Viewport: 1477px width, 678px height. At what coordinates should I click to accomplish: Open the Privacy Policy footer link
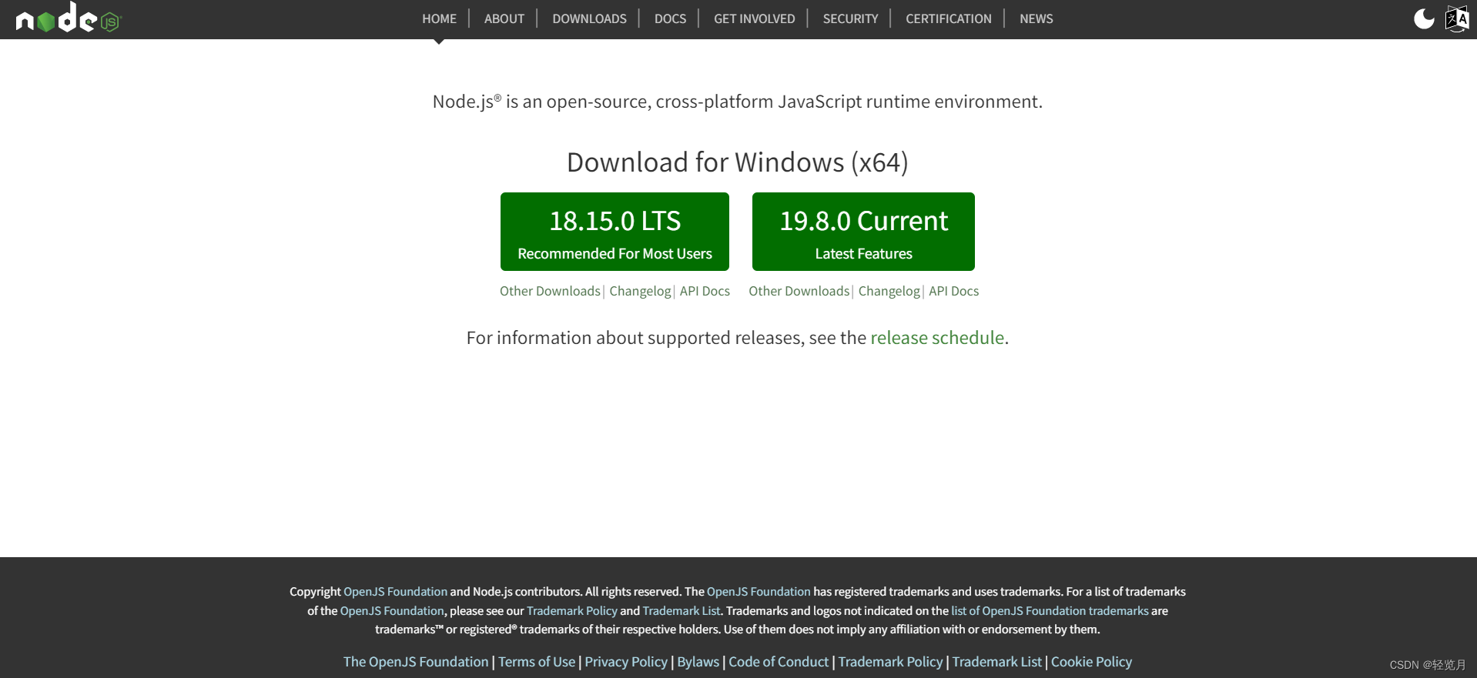click(626, 662)
